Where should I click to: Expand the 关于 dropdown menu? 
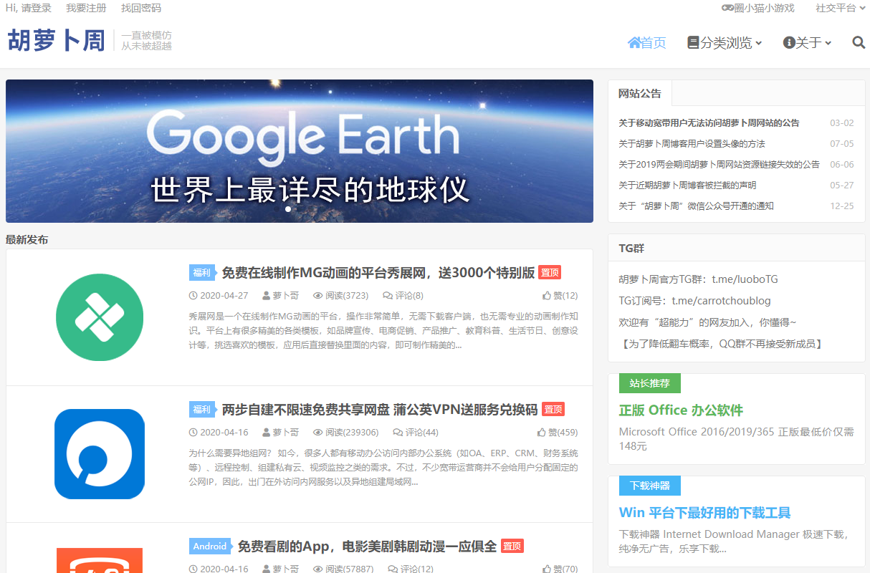coord(808,43)
